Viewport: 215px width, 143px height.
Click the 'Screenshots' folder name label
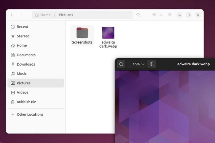82,42
